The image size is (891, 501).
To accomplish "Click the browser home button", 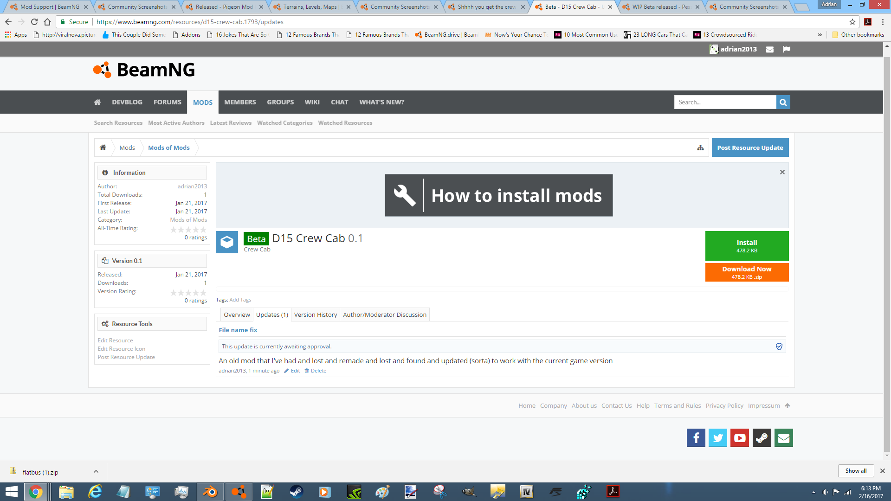I will [47, 22].
